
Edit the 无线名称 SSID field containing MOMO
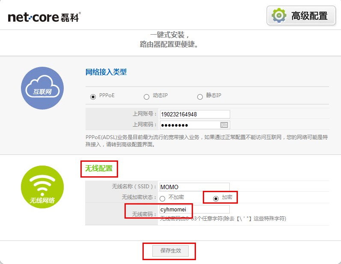[194, 187]
